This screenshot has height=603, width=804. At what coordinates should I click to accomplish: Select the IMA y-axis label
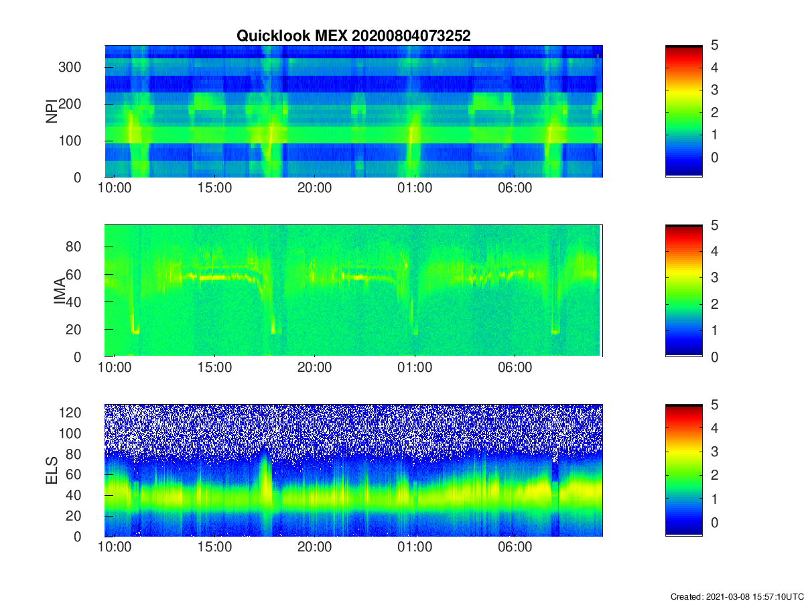click(x=59, y=291)
